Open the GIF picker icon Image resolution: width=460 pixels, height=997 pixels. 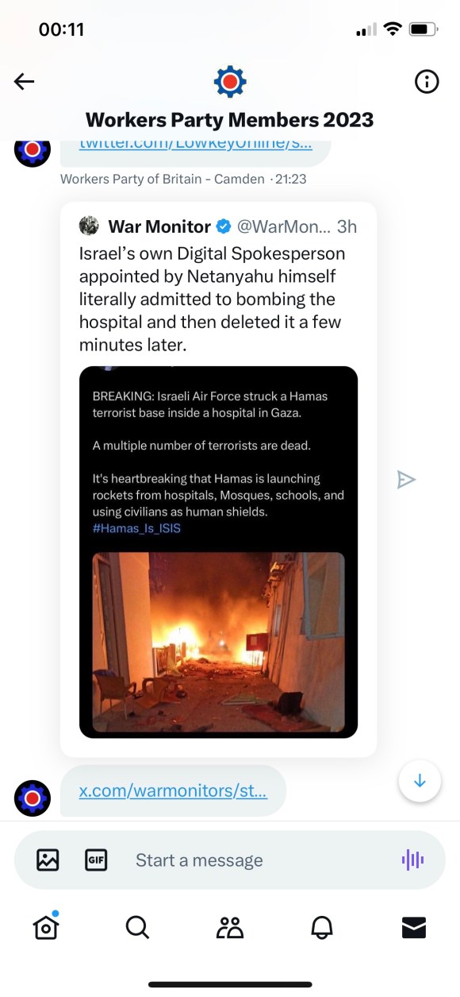coord(96,860)
